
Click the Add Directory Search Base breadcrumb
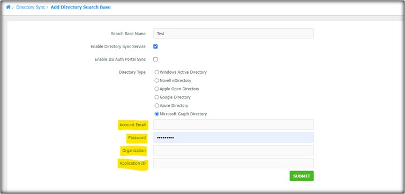[x=80, y=7]
